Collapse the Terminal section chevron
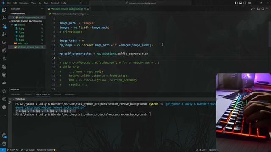 [14, 99]
